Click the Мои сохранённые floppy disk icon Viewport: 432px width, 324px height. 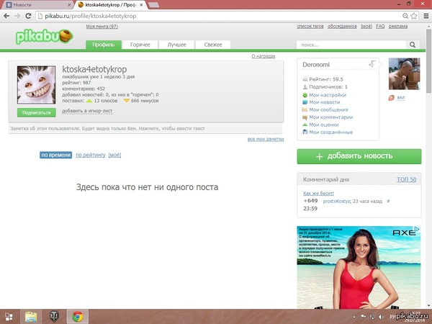click(x=305, y=132)
